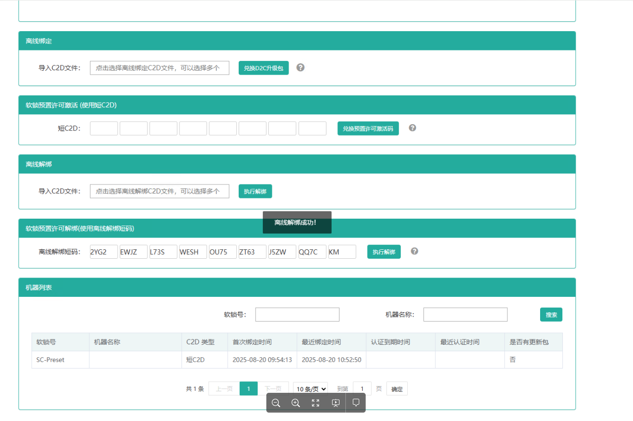Click help icon beside 兑换预置许可激活码
The height and width of the screenshot is (421, 633).
click(x=413, y=128)
